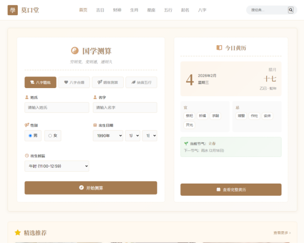Click the star icon beside 精选推荐
304x243 pixels.
(18, 233)
